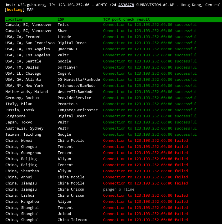This screenshot has height=224, width=222.
Task: Click 'Germany, Bochum' location
Action: pos(22,98)
